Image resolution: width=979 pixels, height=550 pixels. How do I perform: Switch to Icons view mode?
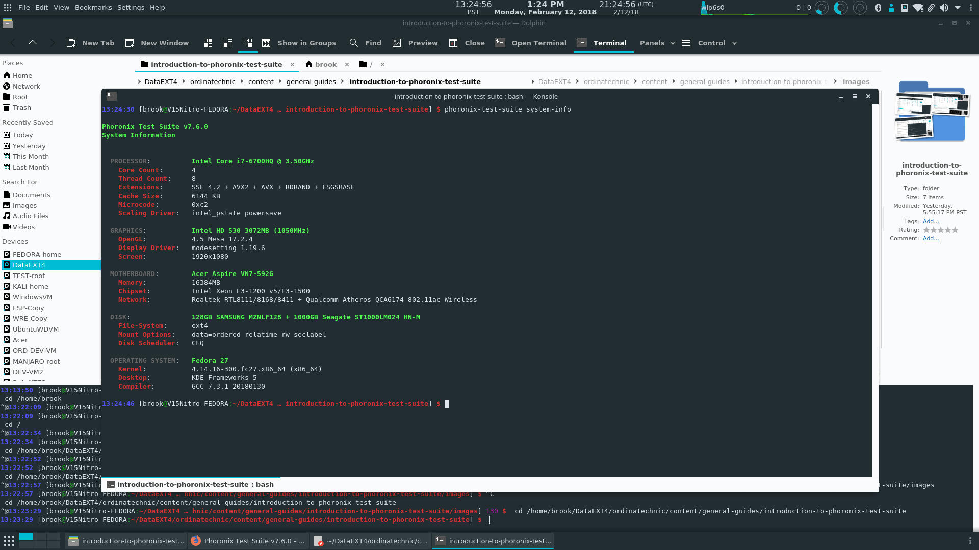pyautogui.click(x=208, y=43)
